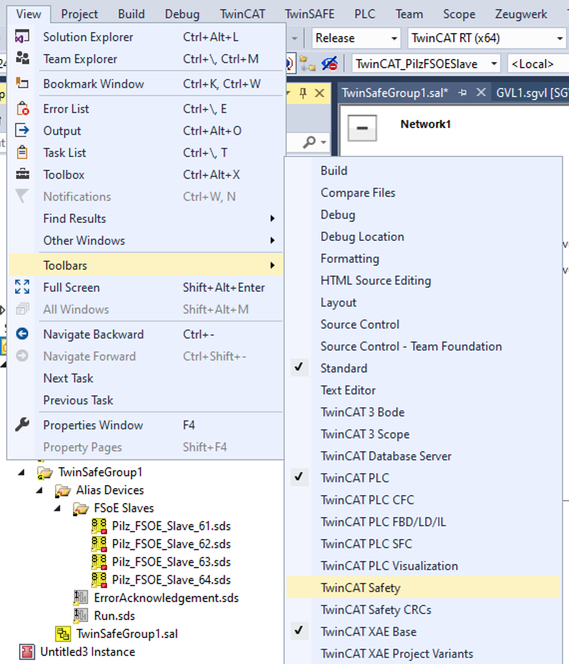Select the Network1 label
569x664 pixels.
click(426, 124)
